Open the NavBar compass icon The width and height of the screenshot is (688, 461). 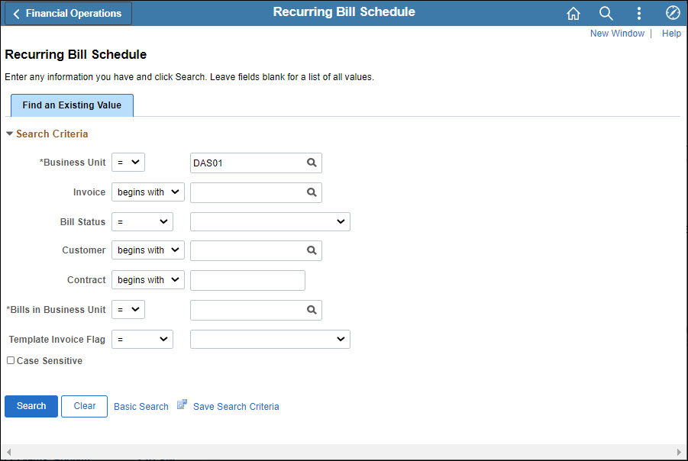point(673,13)
